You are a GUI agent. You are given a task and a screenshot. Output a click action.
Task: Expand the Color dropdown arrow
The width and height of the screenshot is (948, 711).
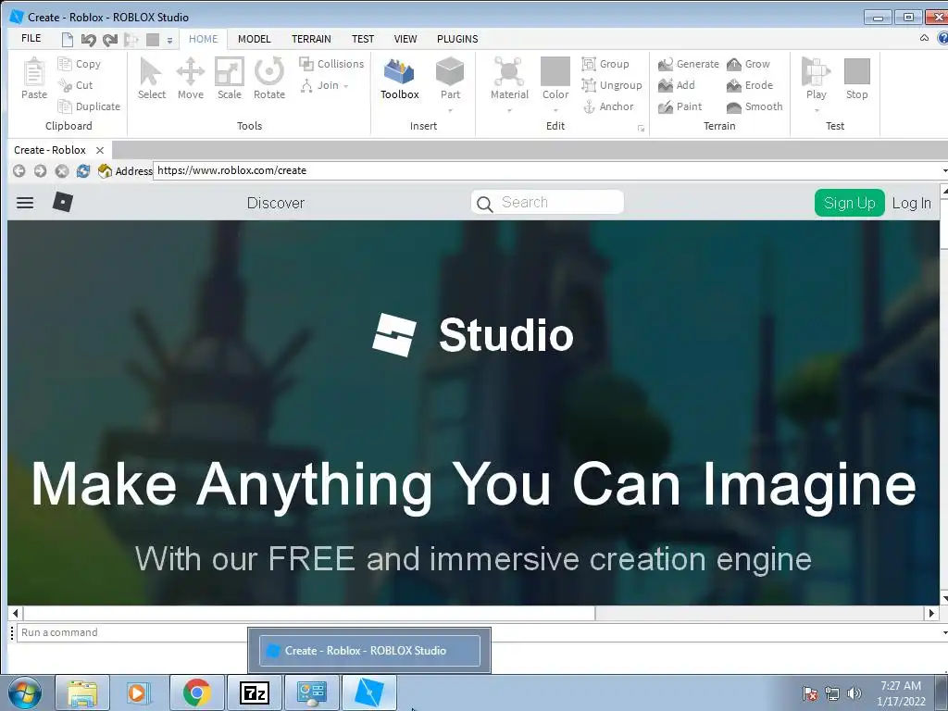(555, 111)
